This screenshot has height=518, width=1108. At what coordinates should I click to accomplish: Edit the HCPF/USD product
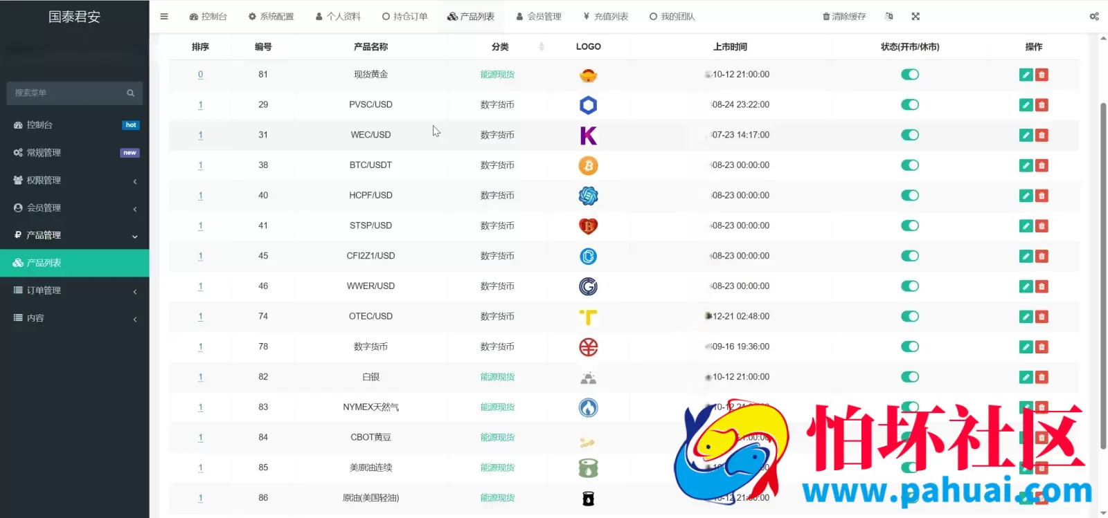click(1026, 196)
